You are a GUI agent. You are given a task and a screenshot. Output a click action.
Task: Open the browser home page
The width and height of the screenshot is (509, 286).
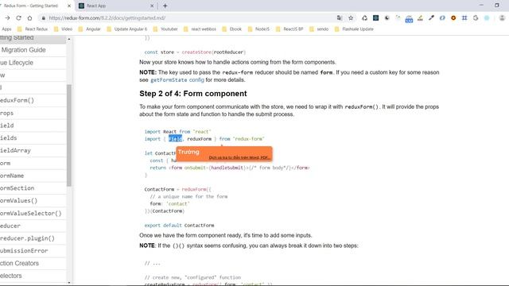point(29,18)
